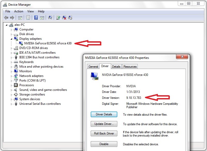The width and height of the screenshot is (207, 151).
Task: Click the Ports (COM & LPT) category icon
Action: pyautogui.click(x=16, y=81)
